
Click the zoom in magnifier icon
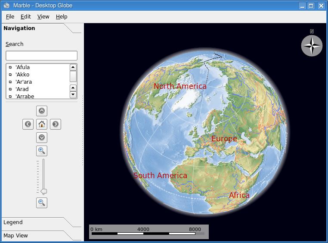pos(42,151)
